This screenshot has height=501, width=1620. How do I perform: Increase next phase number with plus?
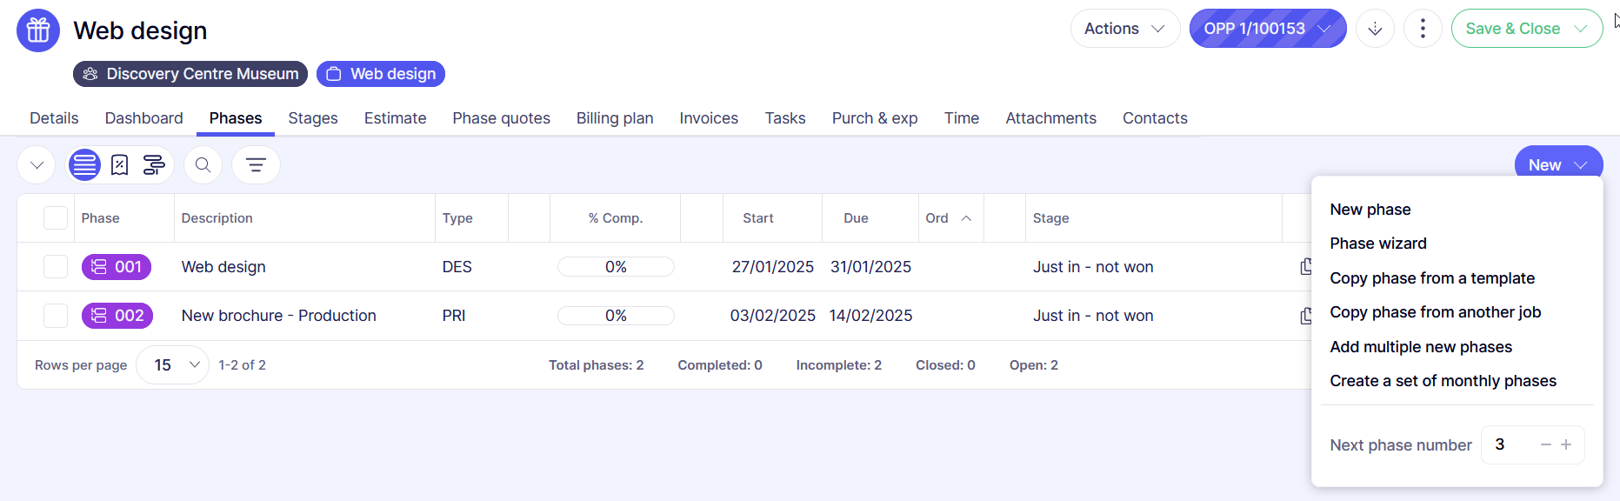[x=1566, y=444]
